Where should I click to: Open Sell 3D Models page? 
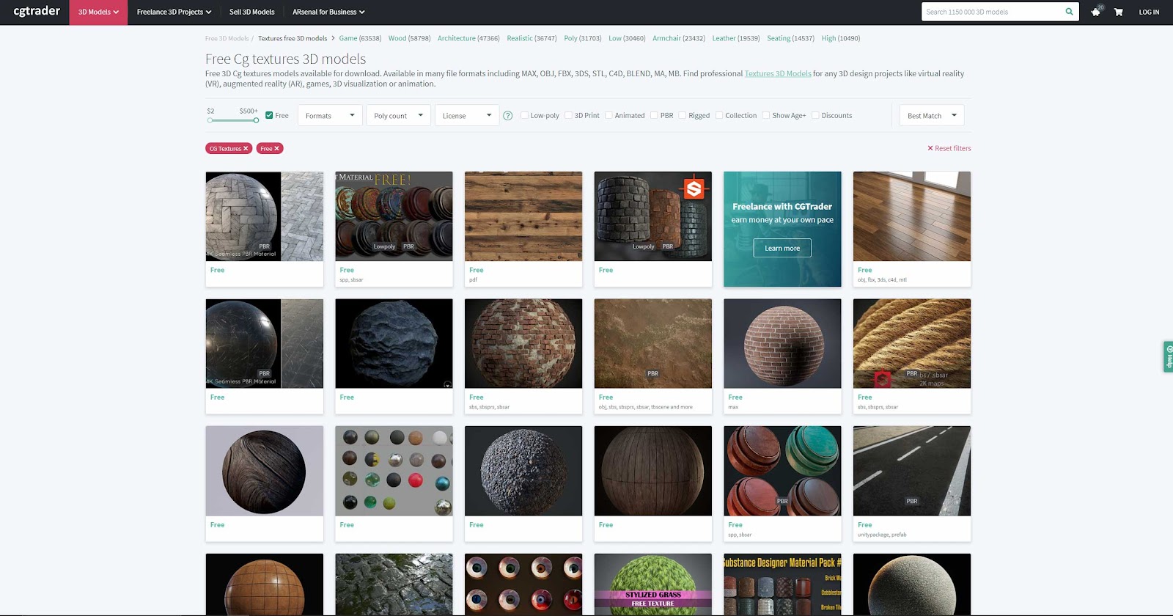click(x=252, y=12)
